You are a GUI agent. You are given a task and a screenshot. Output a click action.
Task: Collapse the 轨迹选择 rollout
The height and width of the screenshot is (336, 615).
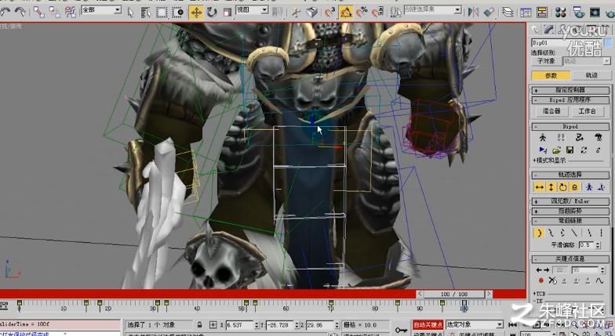[x=570, y=175]
